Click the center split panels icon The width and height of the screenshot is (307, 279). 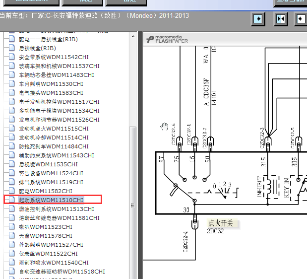pyautogui.click(x=281, y=19)
